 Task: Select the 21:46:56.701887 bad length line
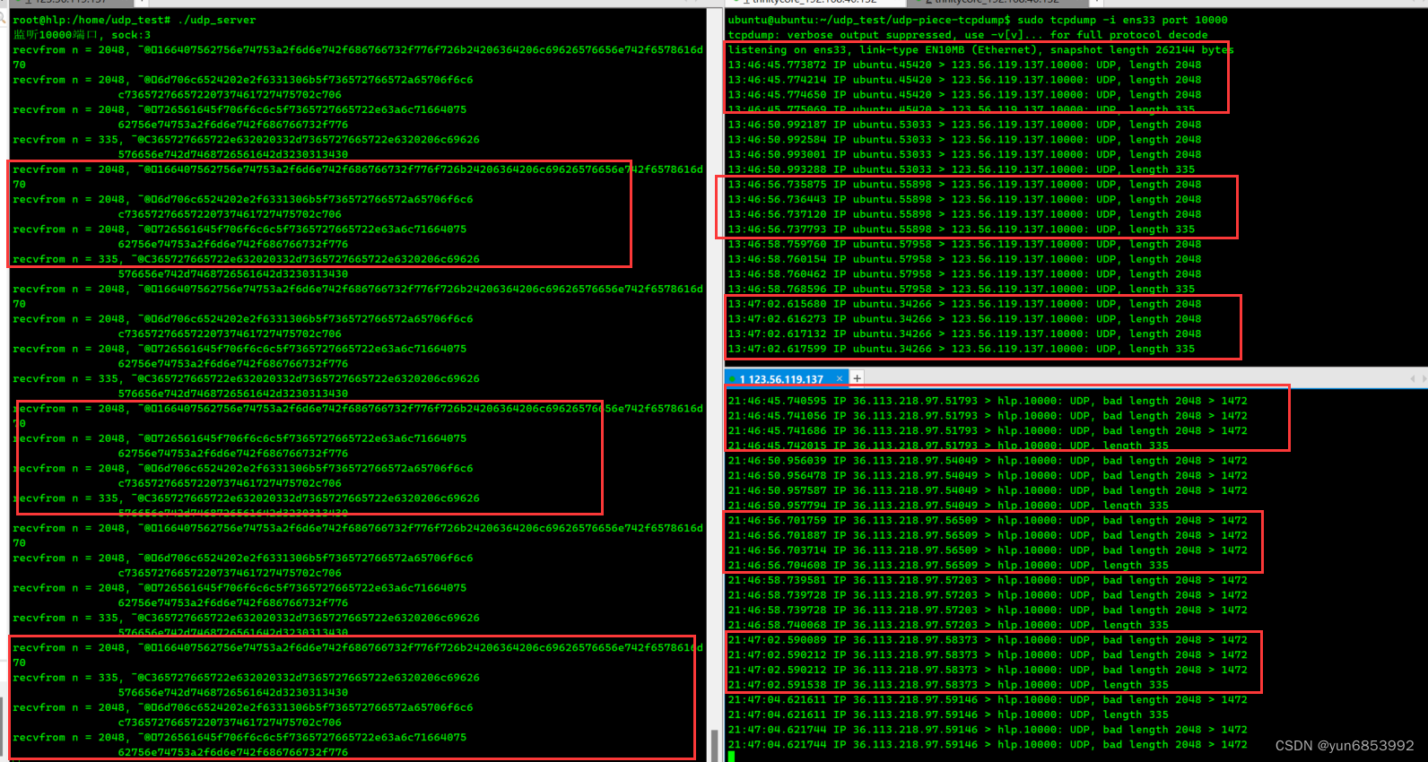988,535
